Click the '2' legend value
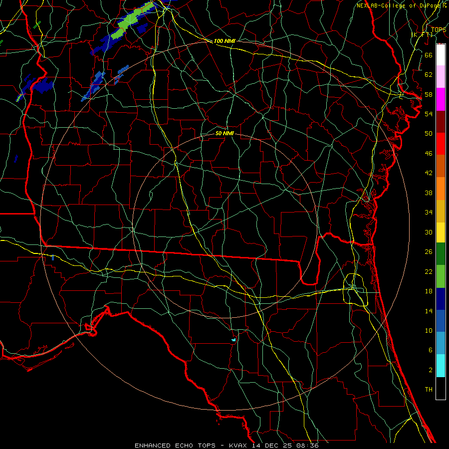449x449 pixels. 431,370
